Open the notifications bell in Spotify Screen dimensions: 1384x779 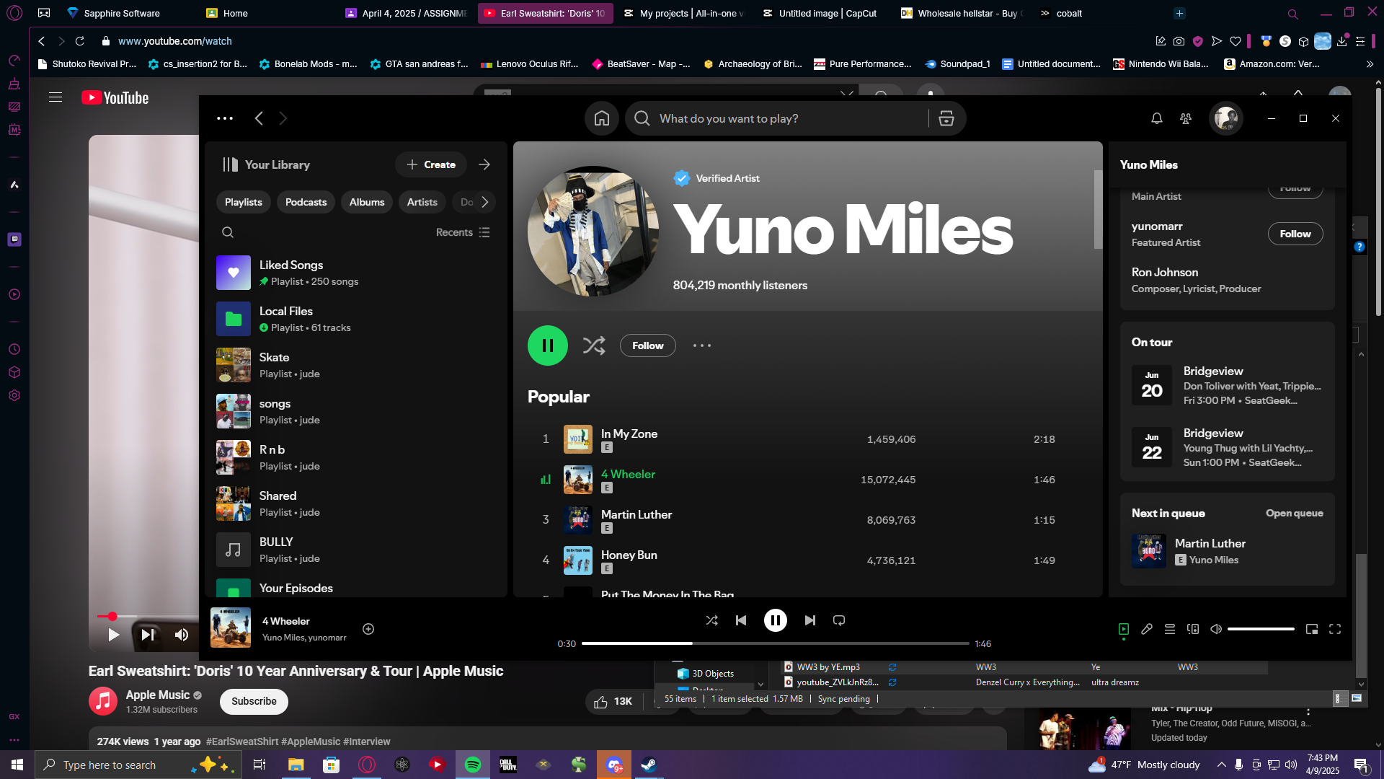click(x=1157, y=118)
